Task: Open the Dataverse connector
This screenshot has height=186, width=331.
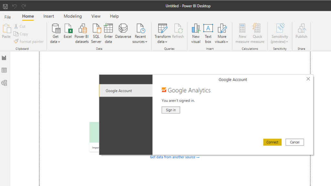Action: coord(123,31)
